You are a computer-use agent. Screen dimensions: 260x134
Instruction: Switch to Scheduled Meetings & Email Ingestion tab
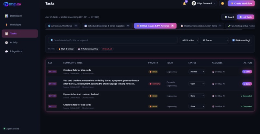[107, 26]
